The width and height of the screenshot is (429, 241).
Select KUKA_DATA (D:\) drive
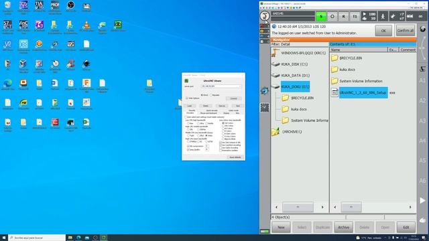295,76
